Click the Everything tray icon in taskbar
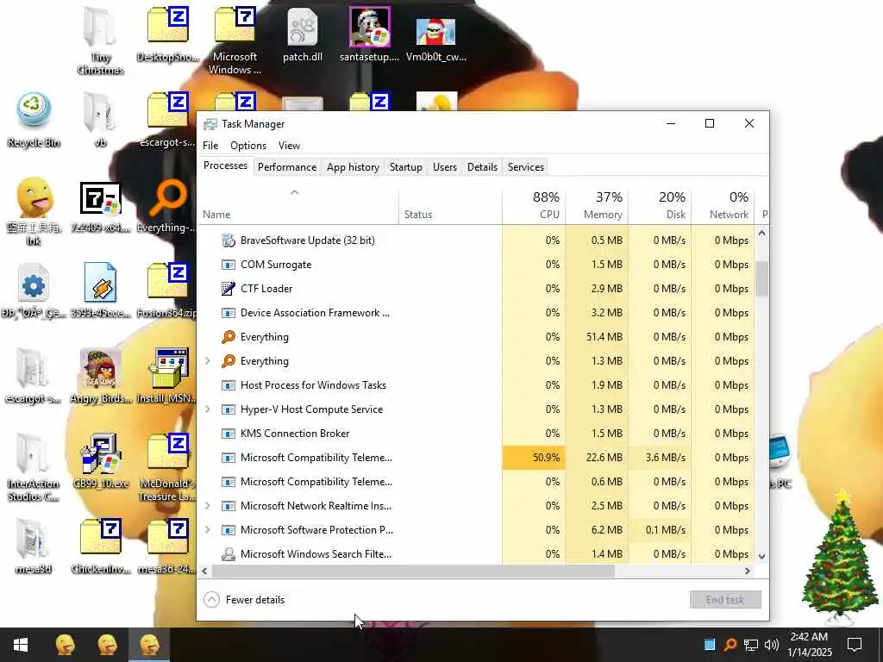Image resolution: width=883 pixels, height=662 pixels. pyautogui.click(x=730, y=645)
